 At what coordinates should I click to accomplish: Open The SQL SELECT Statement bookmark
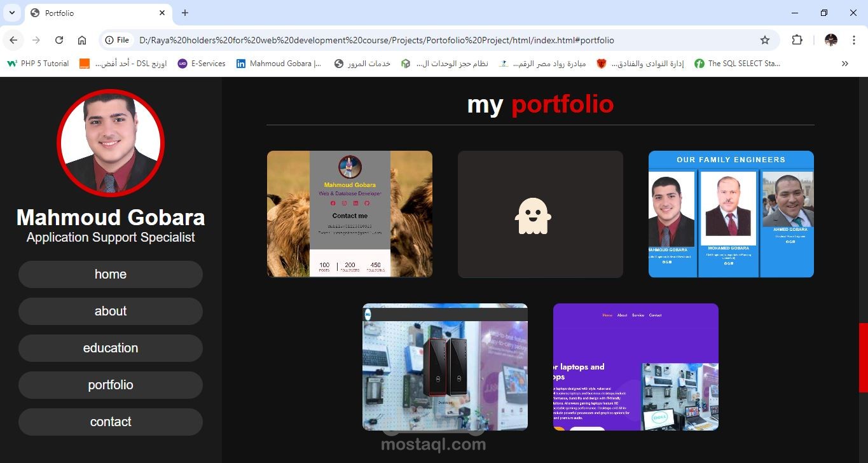click(x=738, y=64)
